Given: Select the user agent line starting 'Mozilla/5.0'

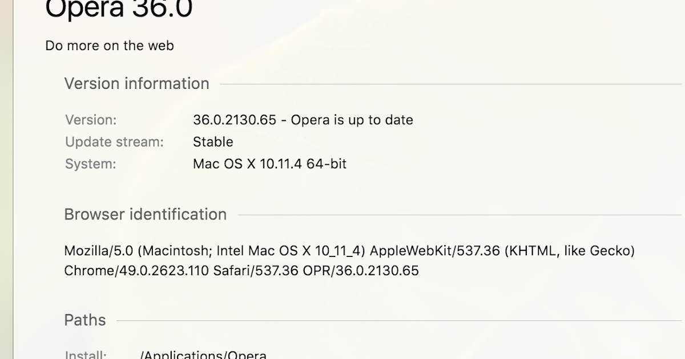Looking at the screenshot, I should coord(349,251).
